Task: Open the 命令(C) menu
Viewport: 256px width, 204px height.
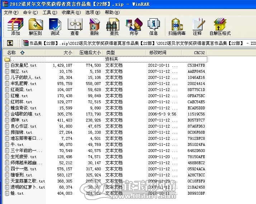Action: [x=30, y=13]
